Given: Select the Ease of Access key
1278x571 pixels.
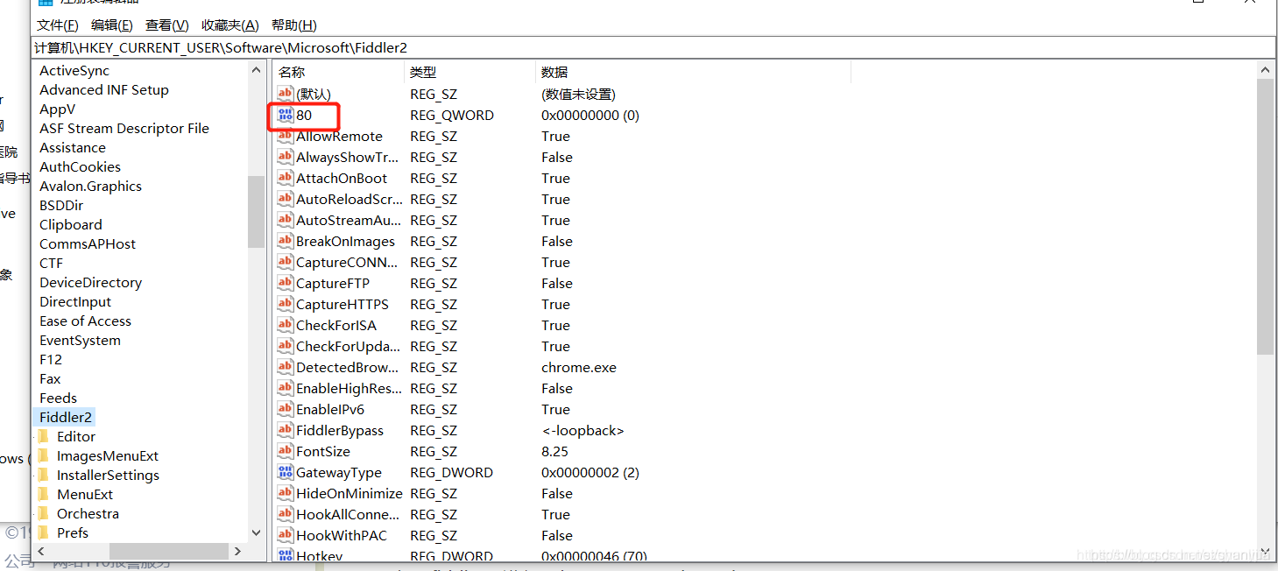Looking at the screenshot, I should [85, 321].
